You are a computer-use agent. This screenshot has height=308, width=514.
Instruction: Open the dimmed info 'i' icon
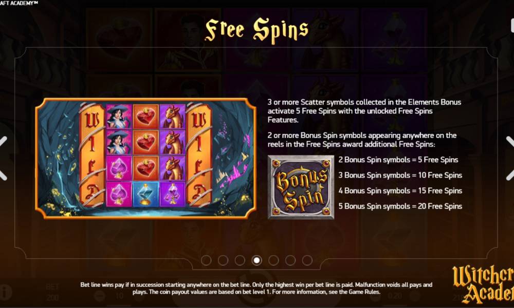(x=5, y=292)
